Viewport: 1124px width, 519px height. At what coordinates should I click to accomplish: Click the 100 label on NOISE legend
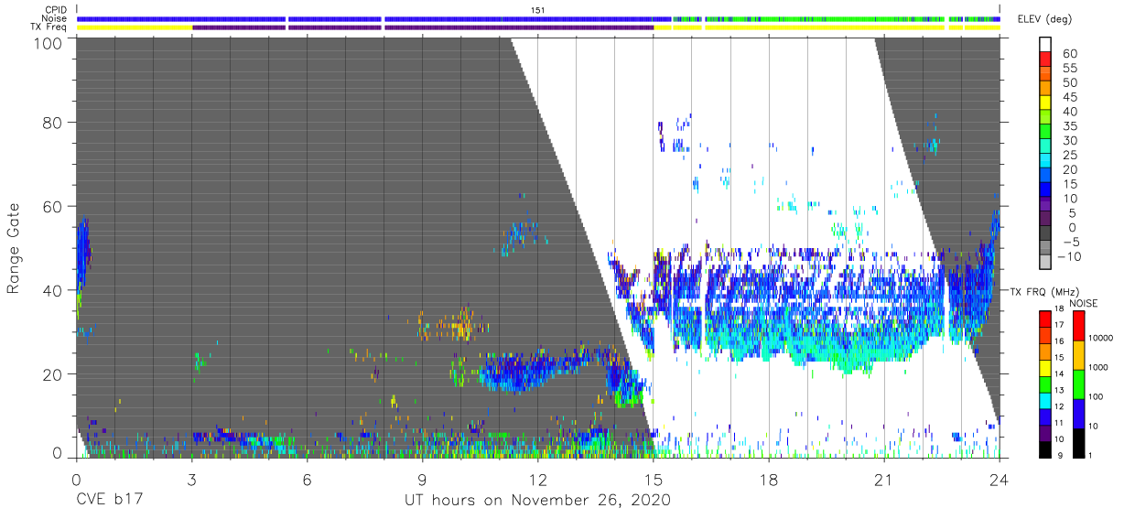click(1097, 396)
